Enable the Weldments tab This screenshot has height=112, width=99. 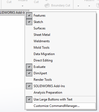pos(61,41)
